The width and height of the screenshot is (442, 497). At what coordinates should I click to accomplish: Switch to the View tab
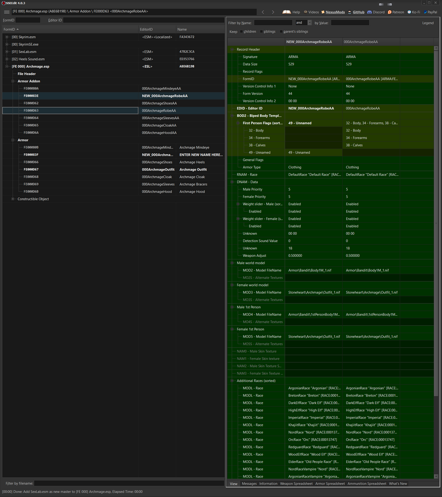pyautogui.click(x=234, y=484)
